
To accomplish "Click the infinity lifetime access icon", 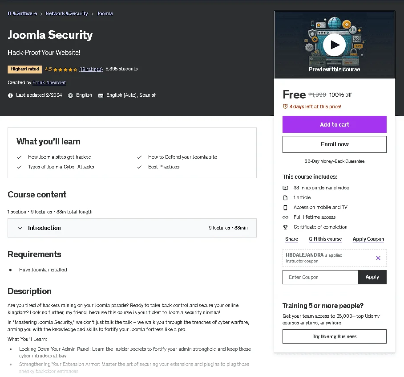I will click(285, 217).
